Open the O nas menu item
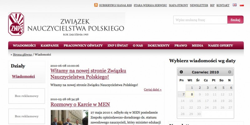250x125 pixels. 138,46
